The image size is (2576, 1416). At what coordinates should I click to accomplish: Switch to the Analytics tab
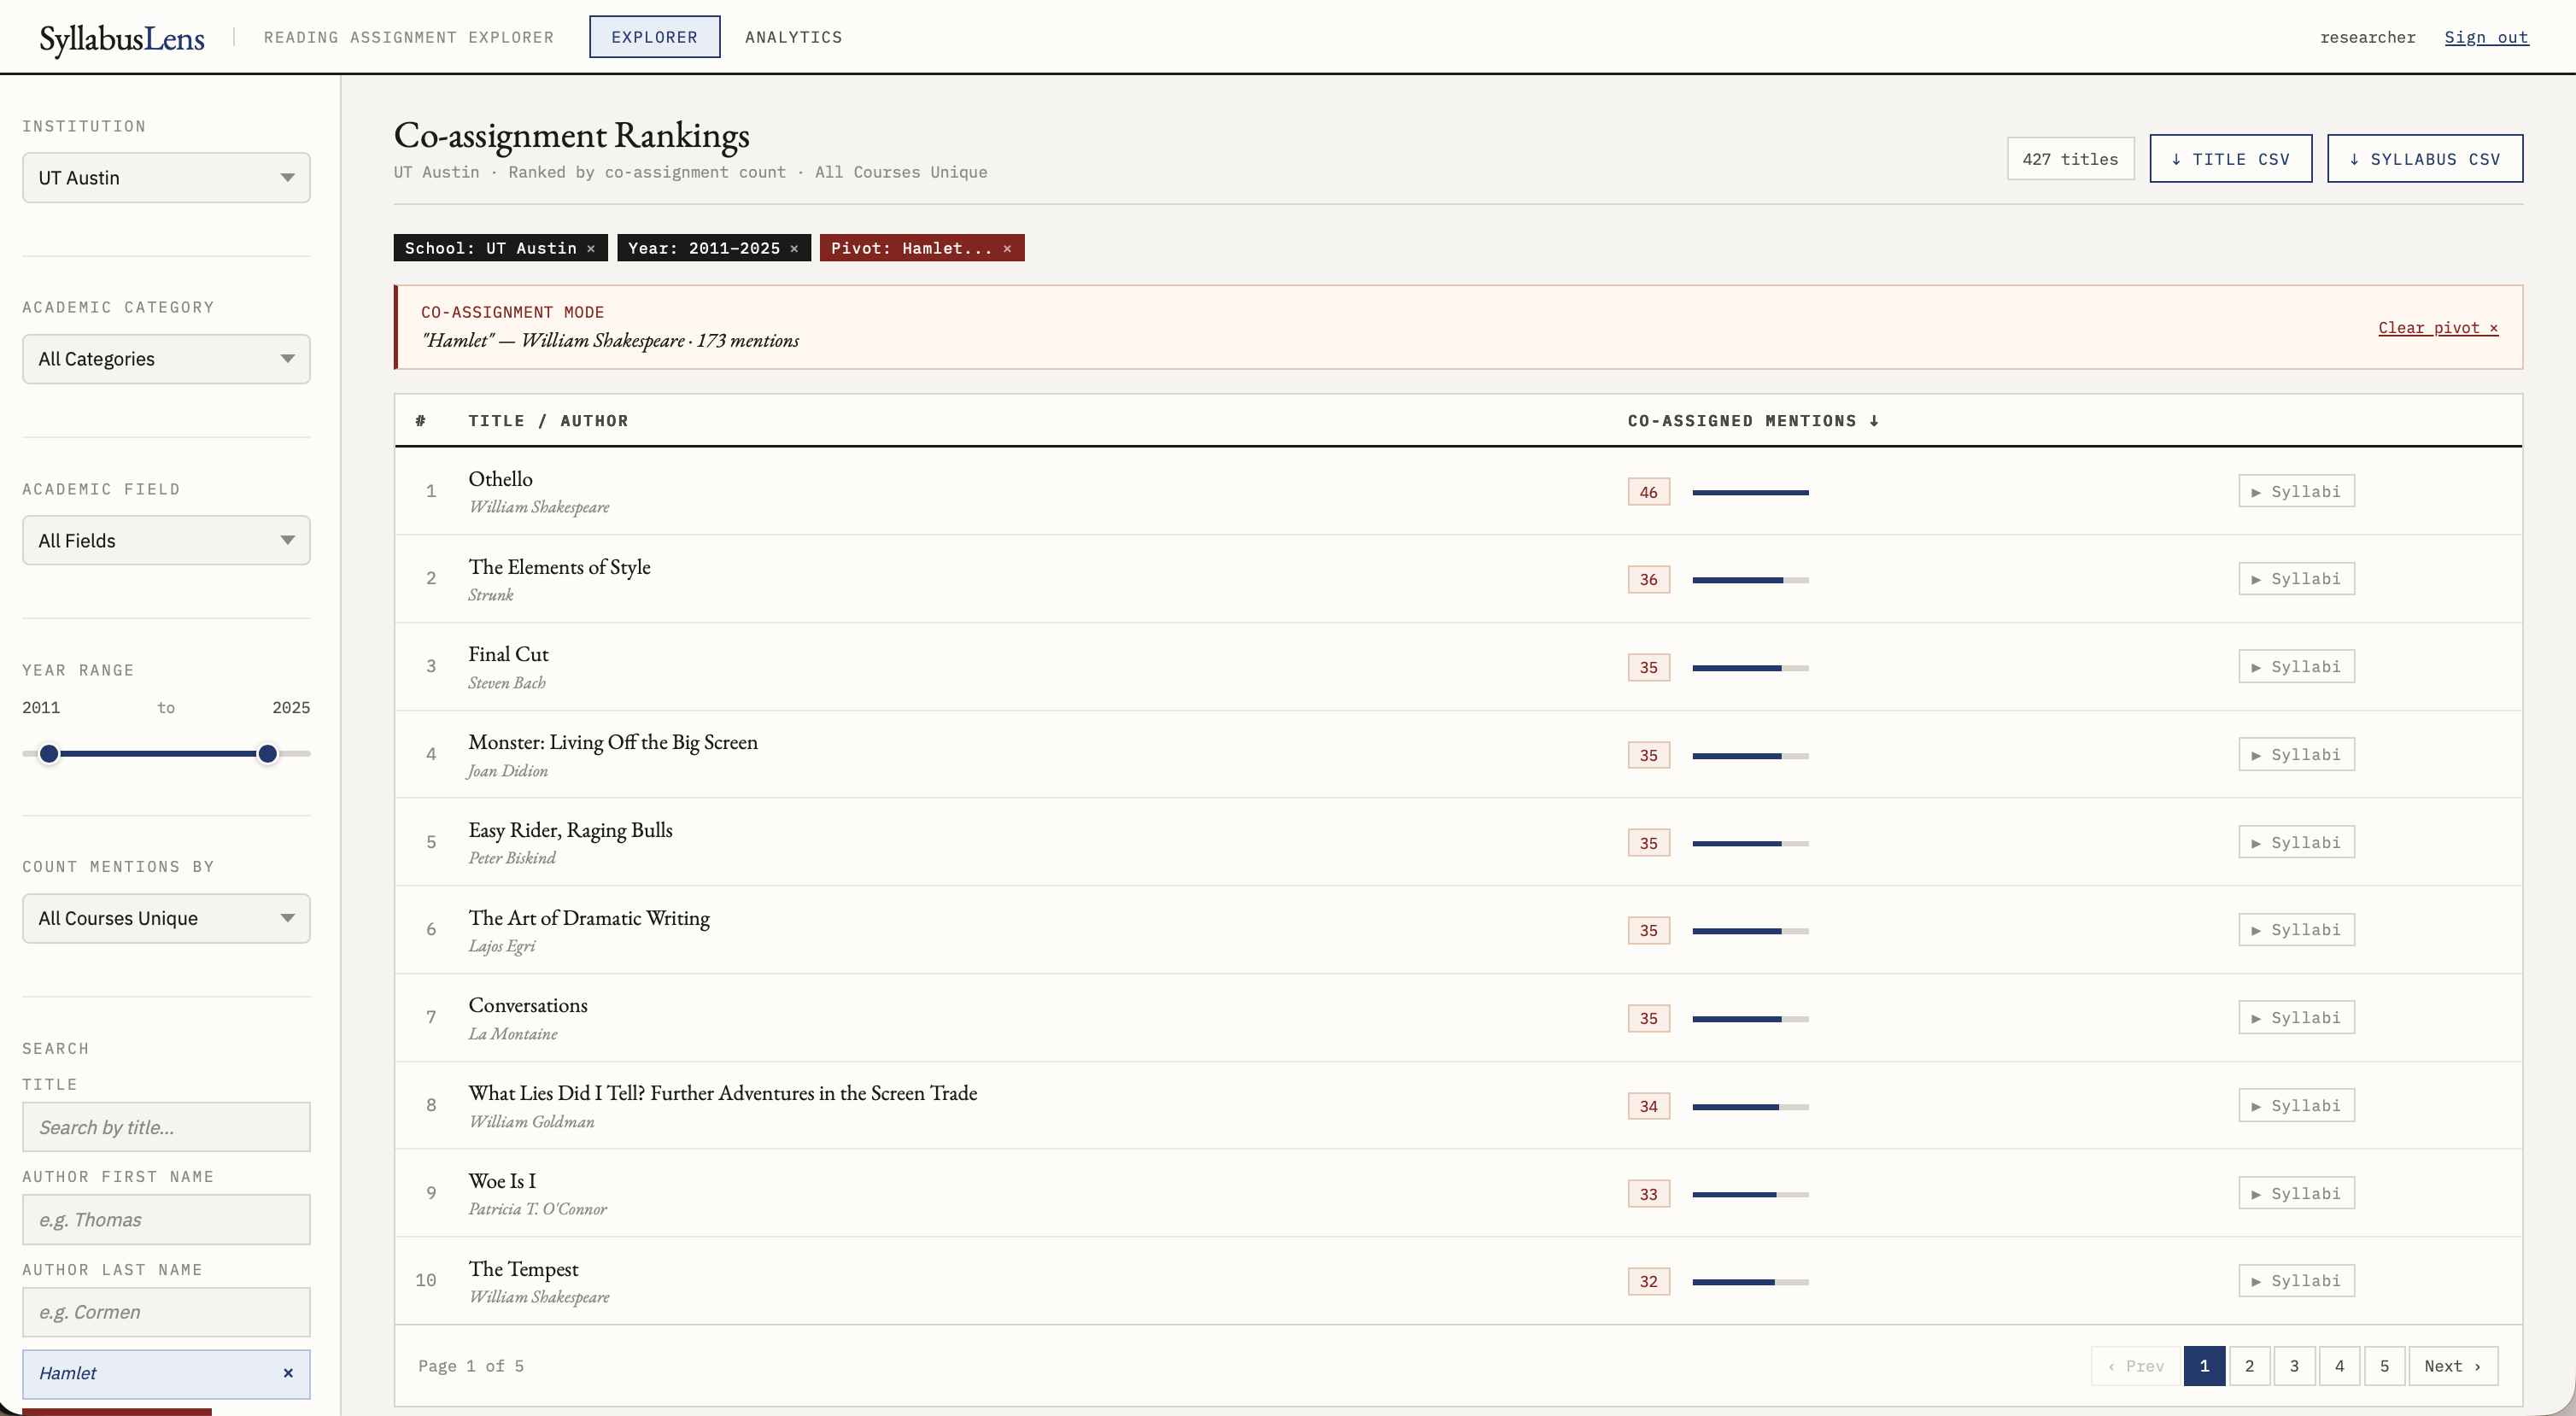pos(793,37)
